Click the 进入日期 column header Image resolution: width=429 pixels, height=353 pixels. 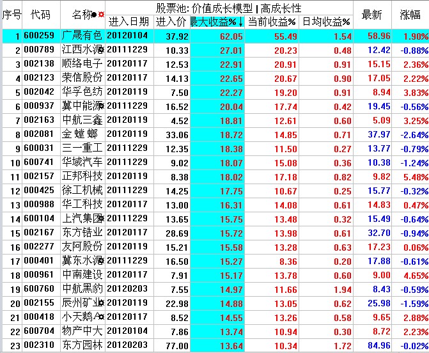(129, 22)
